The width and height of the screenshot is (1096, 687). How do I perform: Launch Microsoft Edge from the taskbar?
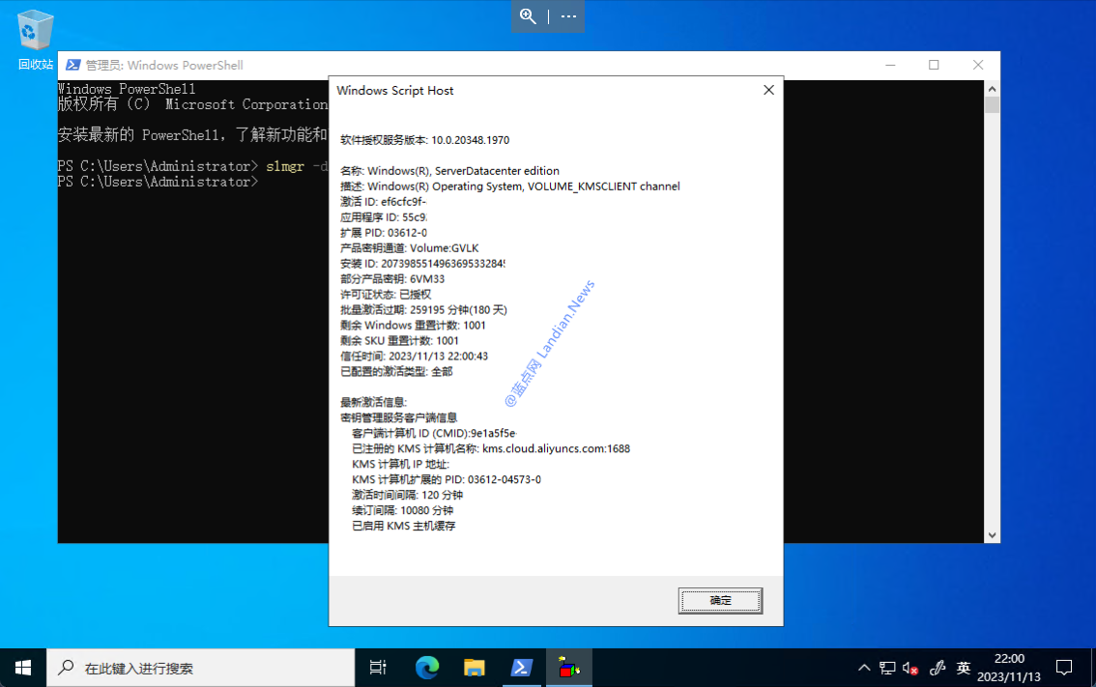pyautogui.click(x=427, y=668)
